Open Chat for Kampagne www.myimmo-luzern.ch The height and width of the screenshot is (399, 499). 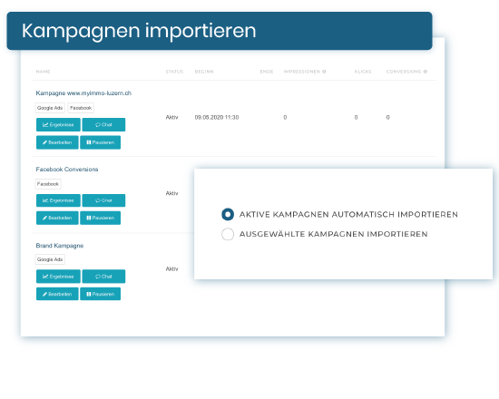(x=103, y=125)
